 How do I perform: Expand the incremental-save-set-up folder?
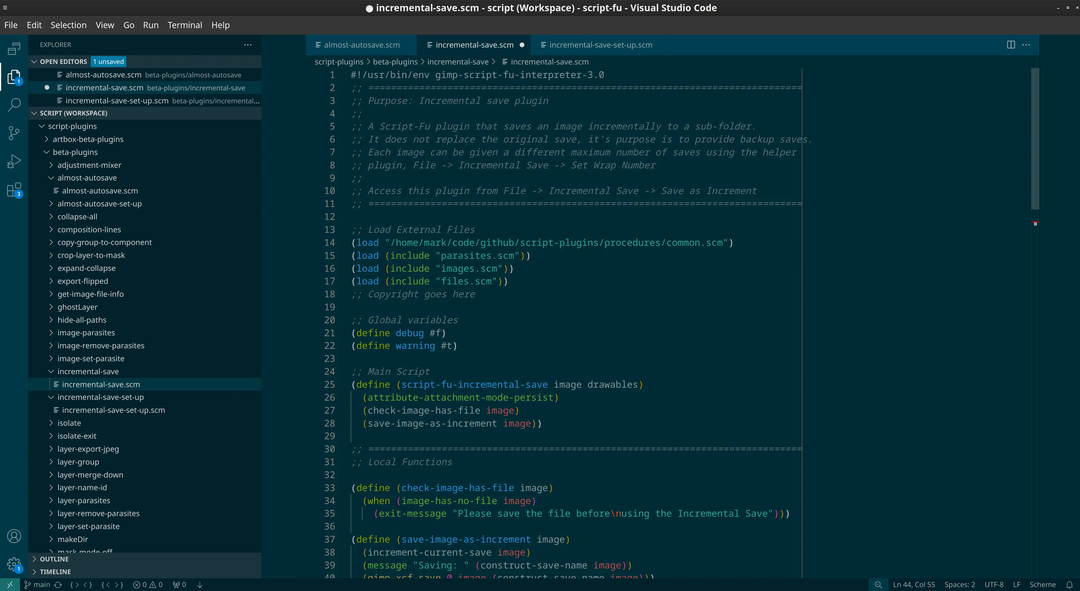(101, 397)
